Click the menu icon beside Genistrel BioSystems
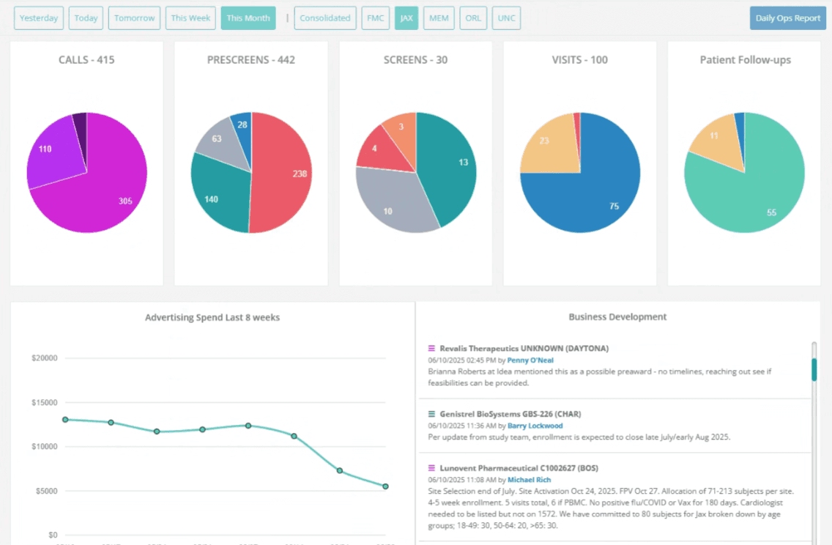Viewport: 832px width, 545px height. point(431,414)
